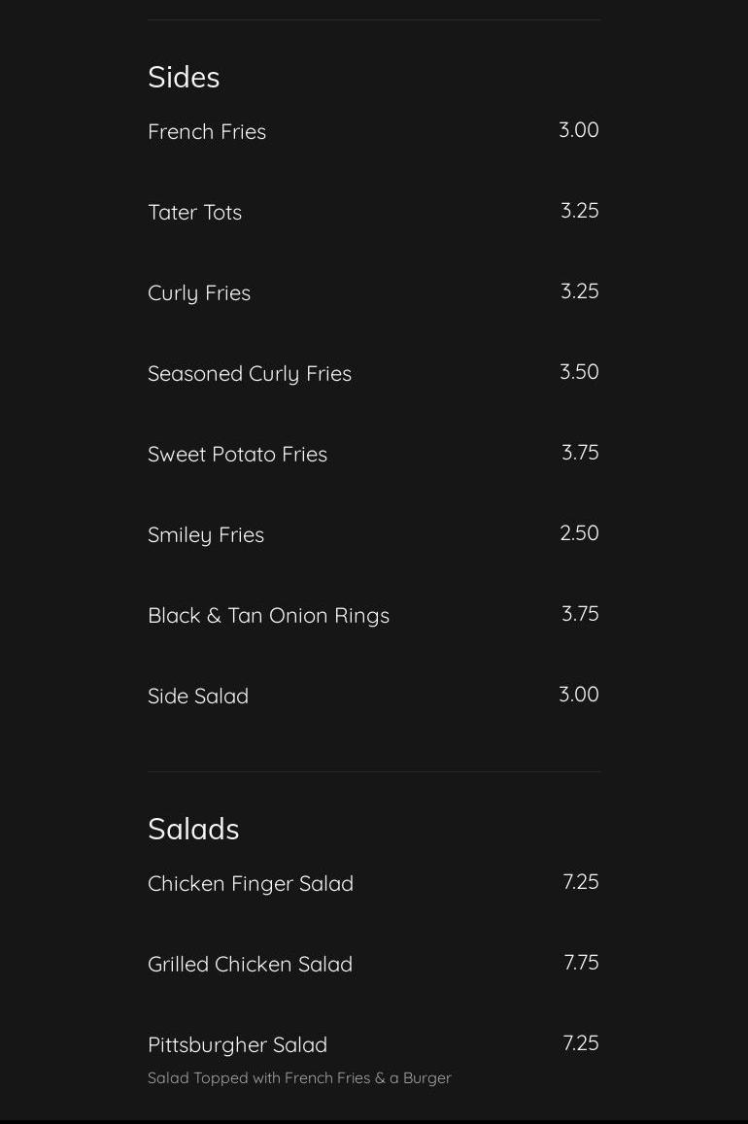Screen dimensions: 748x1124
Task: Click the Sweet Potato Fries 3.75 price
Action: pyautogui.click(x=580, y=453)
